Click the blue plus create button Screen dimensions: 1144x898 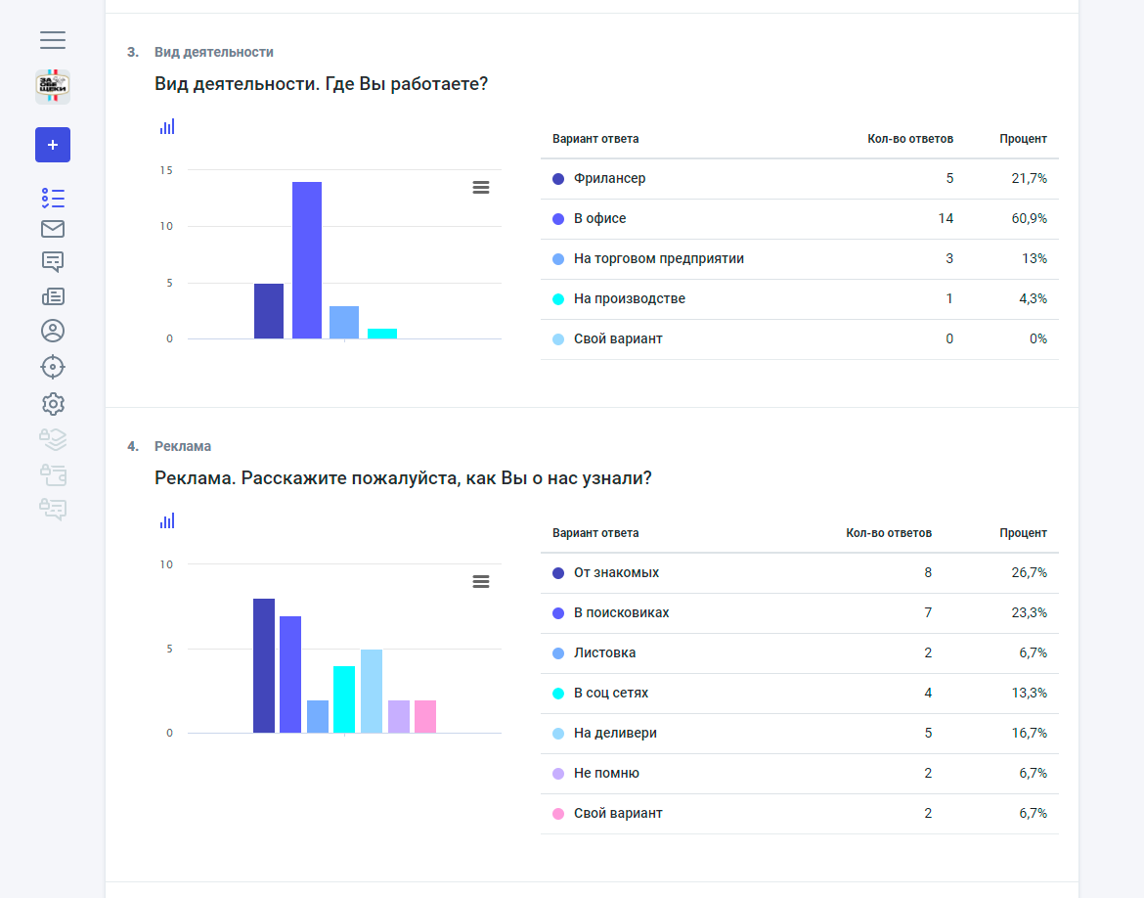pyautogui.click(x=53, y=145)
